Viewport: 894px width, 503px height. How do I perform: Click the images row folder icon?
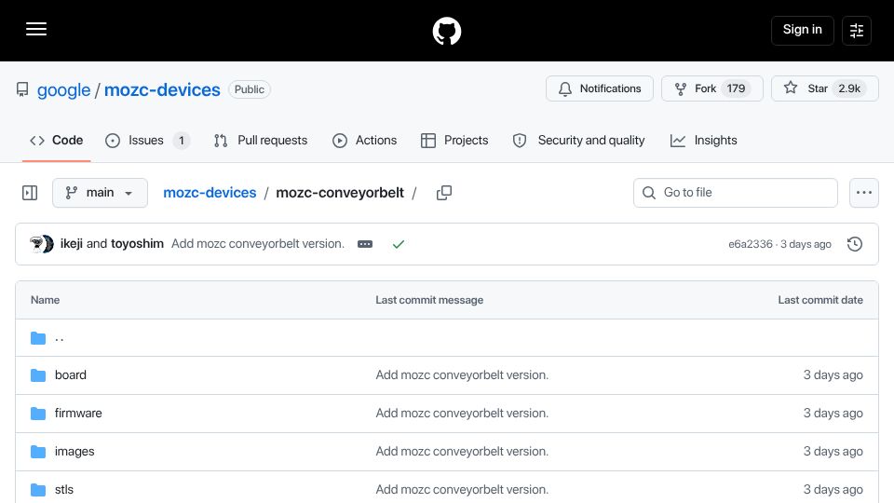click(x=38, y=452)
